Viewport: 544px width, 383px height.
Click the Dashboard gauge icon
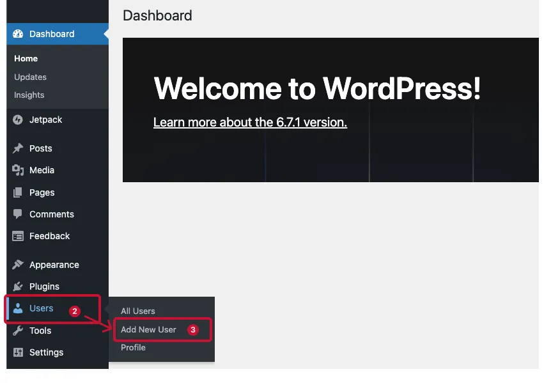tap(18, 34)
